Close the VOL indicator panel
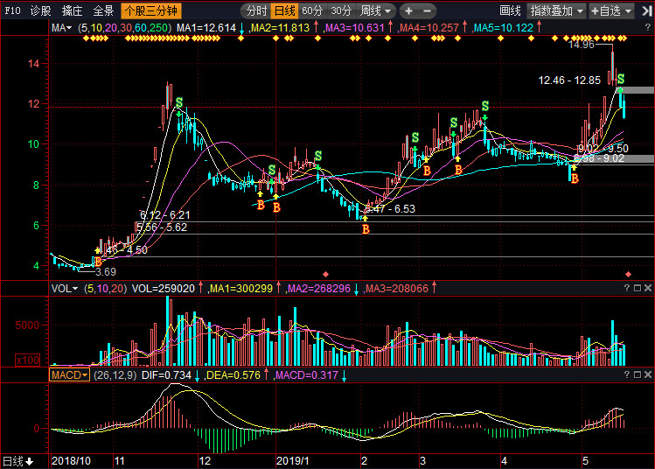655x469 pixels. [648, 288]
